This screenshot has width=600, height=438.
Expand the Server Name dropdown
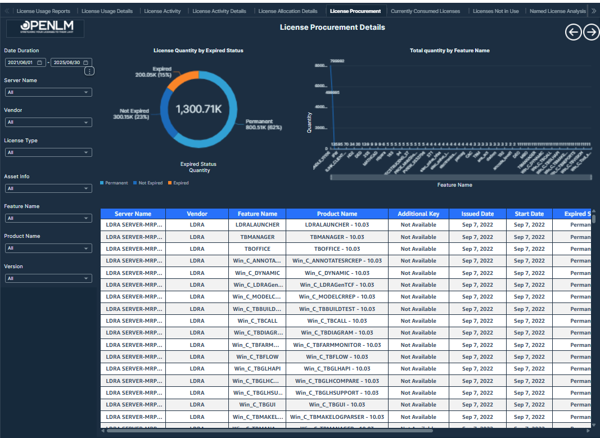pyautogui.click(x=48, y=92)
